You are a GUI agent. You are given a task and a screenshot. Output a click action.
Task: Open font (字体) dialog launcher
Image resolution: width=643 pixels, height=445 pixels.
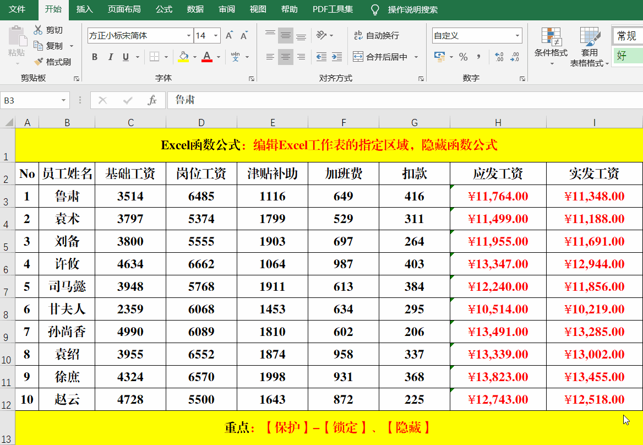pos(252,79)
